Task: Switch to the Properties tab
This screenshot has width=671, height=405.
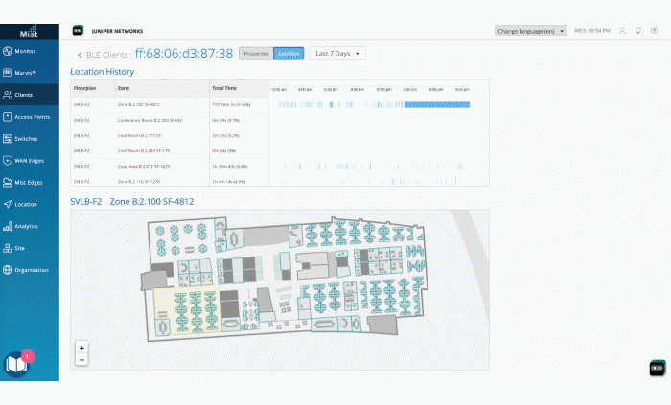Action: (x=256, y=54)
